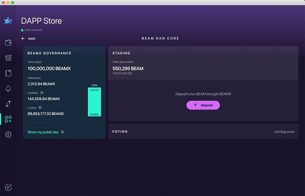Image resolution: width=305 pixels, height=196 pixels.
Task: Click the Distributed label
Action: pyautogui.click(x=34, y=78)
